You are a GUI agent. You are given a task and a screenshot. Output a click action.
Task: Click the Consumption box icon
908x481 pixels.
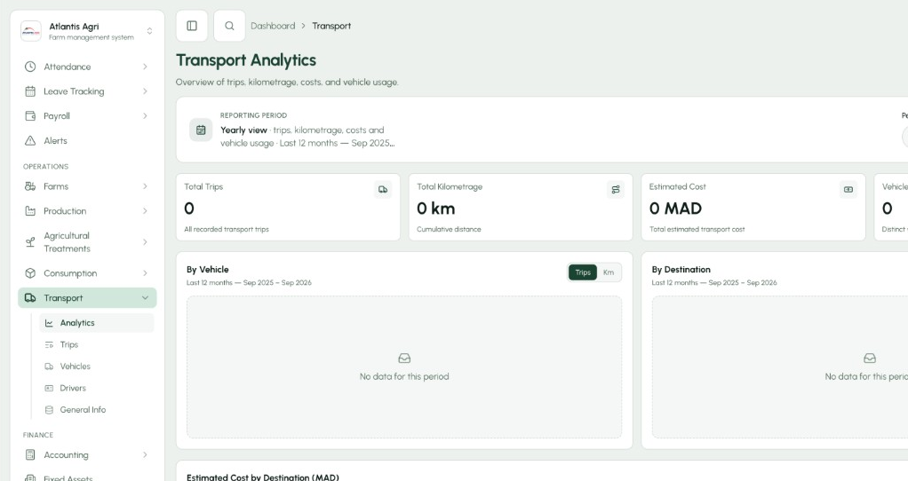point(30,272)
